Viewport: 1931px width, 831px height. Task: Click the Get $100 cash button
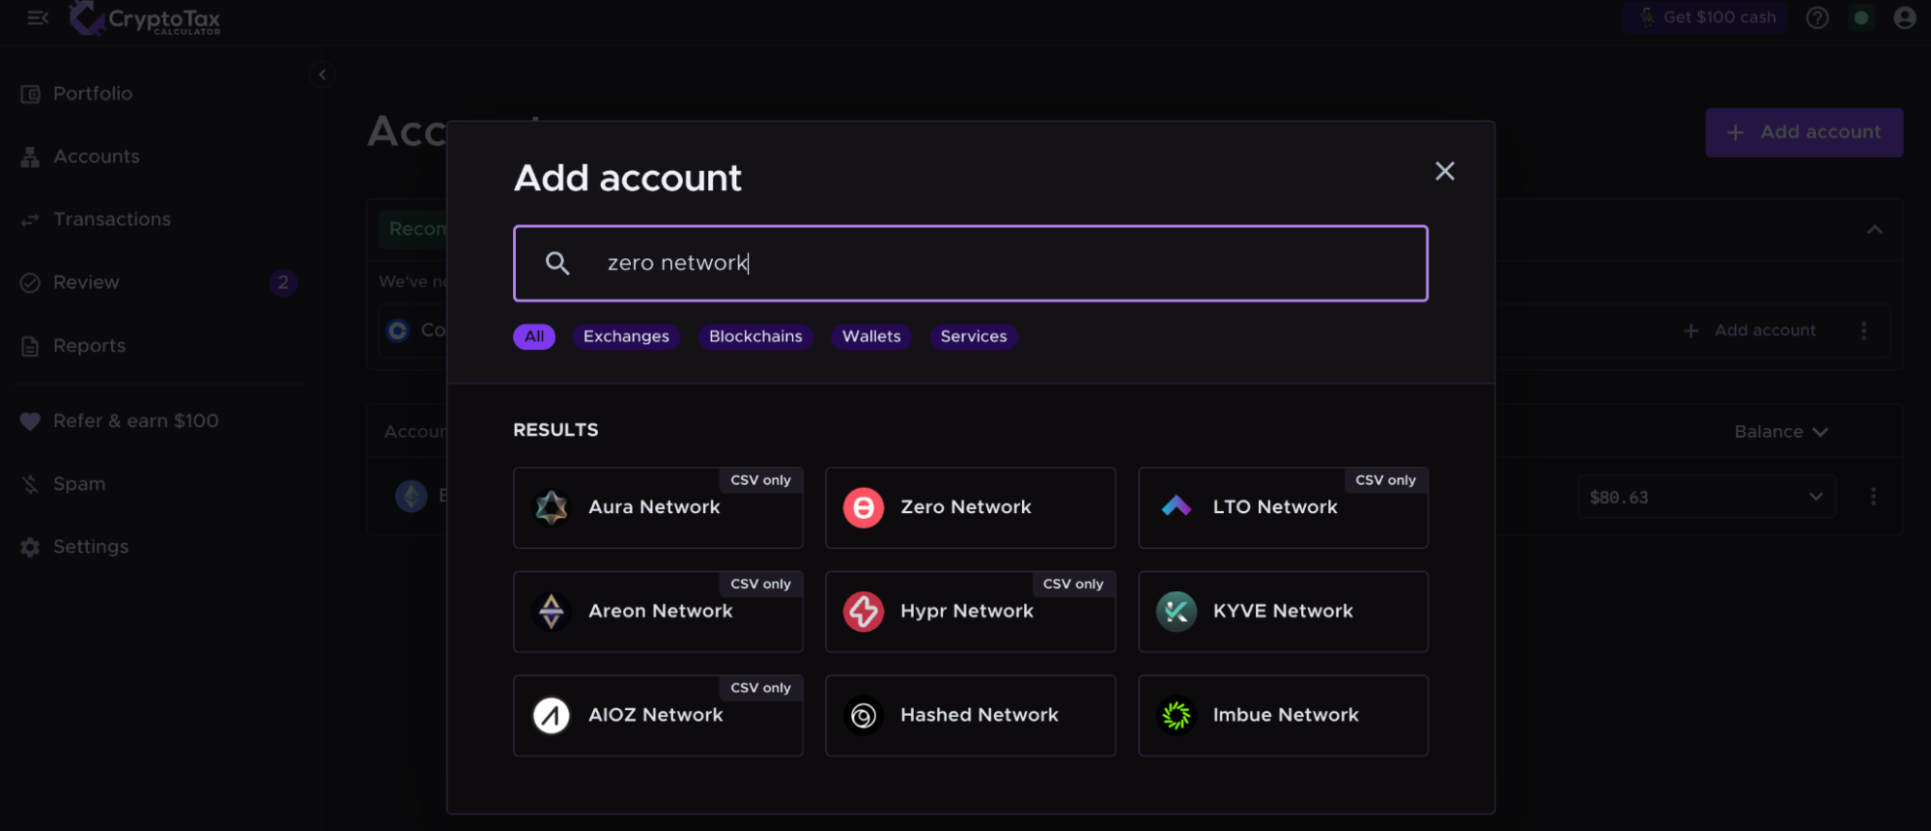click(1706, 17)
